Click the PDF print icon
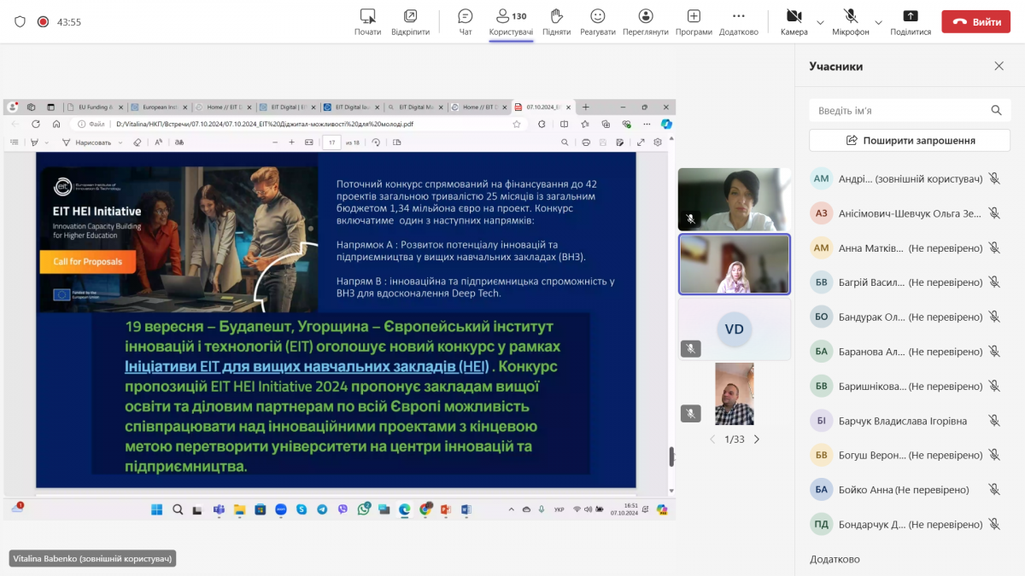 tap(586, 142)
